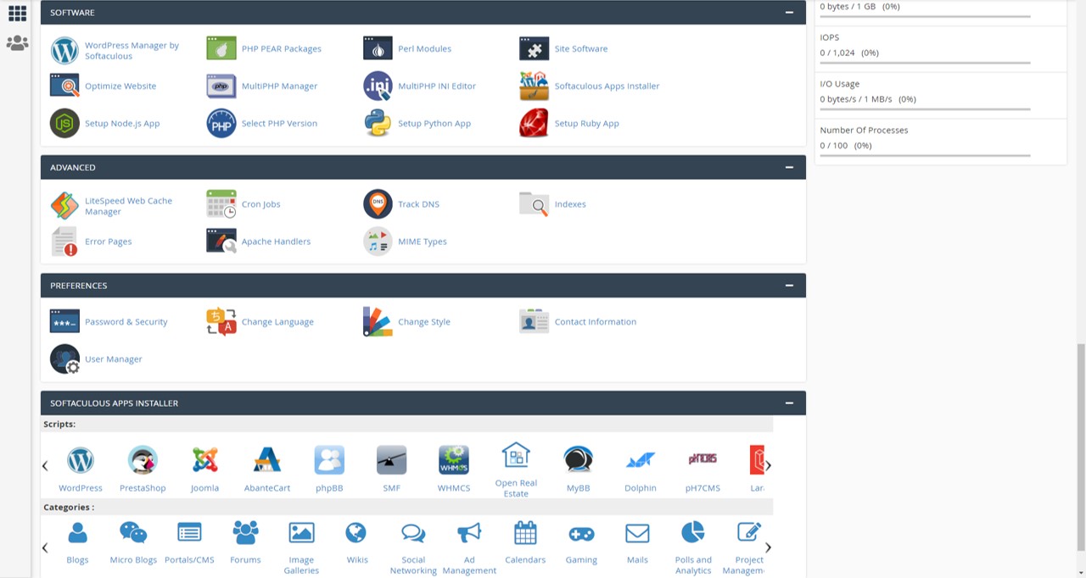Image resolution: width=1086 pixels, height=578 pixels.
Task: Open the Gaming category icon
Action: (581, 533)
